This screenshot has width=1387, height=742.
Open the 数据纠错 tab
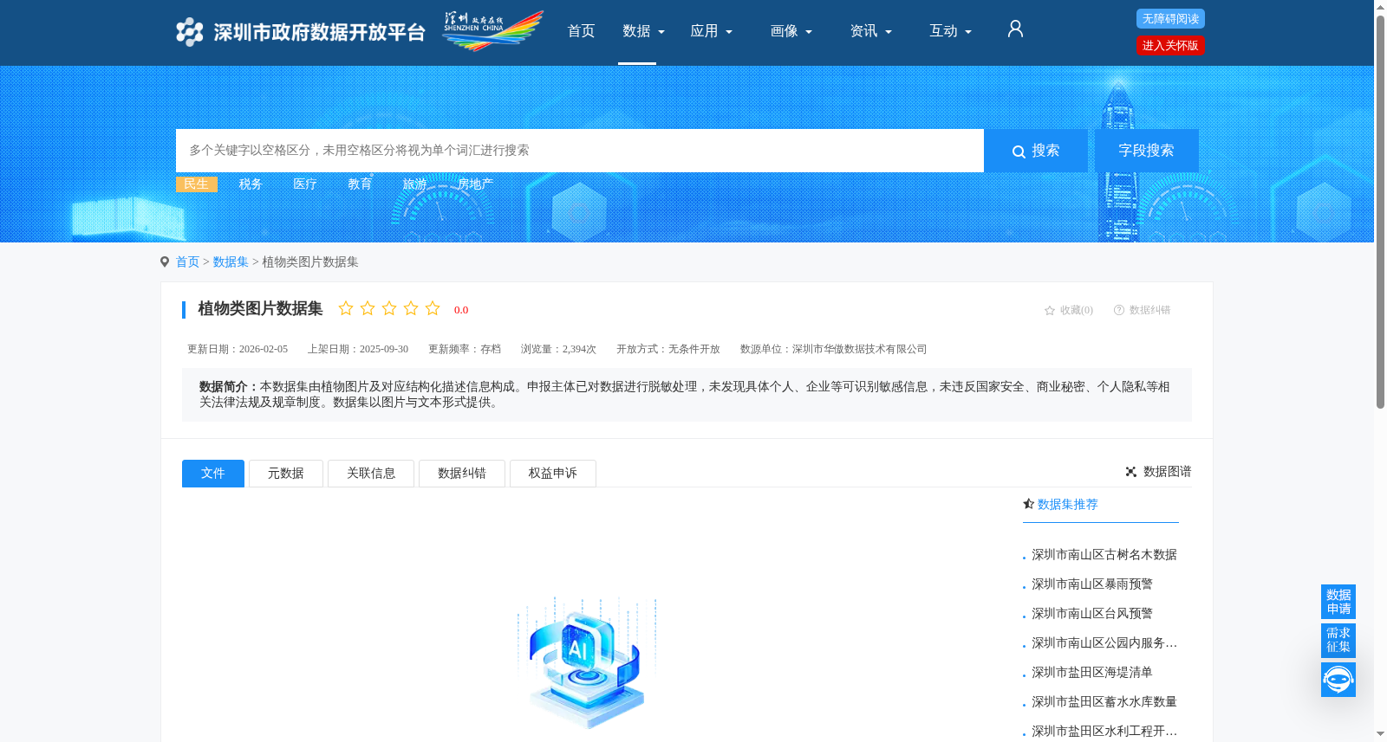coord(462,474)
